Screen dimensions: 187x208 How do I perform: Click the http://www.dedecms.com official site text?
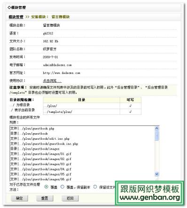coord(62,73)
